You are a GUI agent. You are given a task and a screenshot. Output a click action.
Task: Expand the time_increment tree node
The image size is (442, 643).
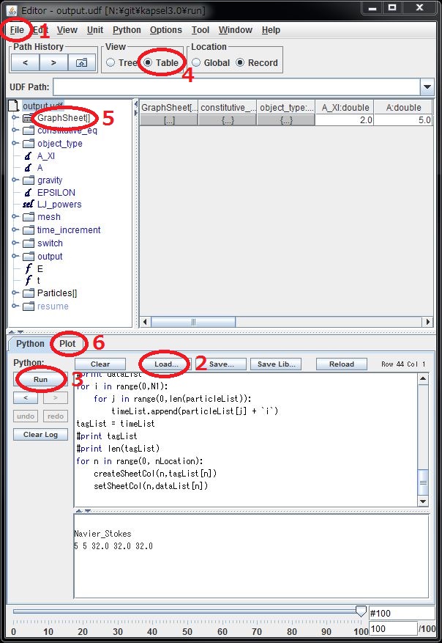coord(15,230)
